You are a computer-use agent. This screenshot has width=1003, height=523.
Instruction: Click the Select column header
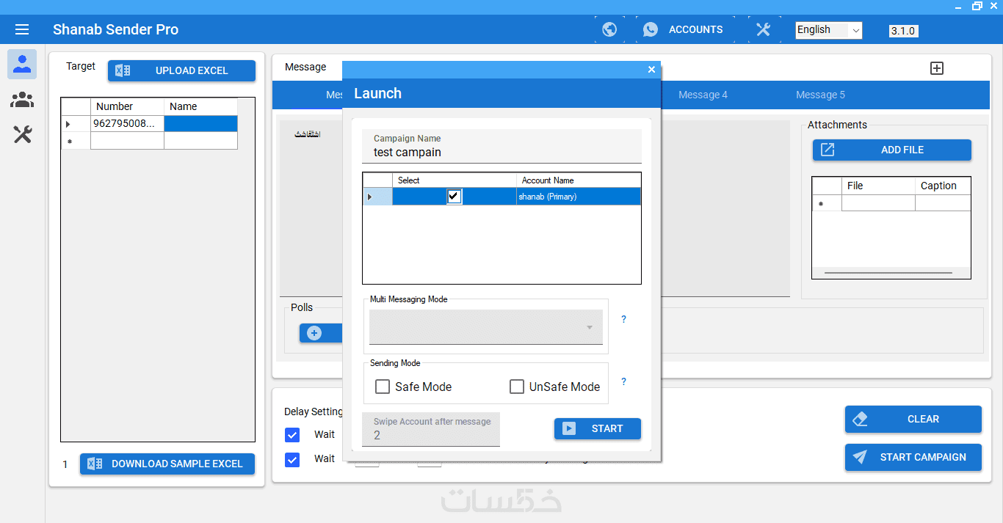(455, 180)
